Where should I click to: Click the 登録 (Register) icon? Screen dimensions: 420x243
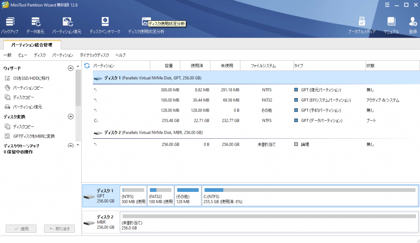click(413, 25)
